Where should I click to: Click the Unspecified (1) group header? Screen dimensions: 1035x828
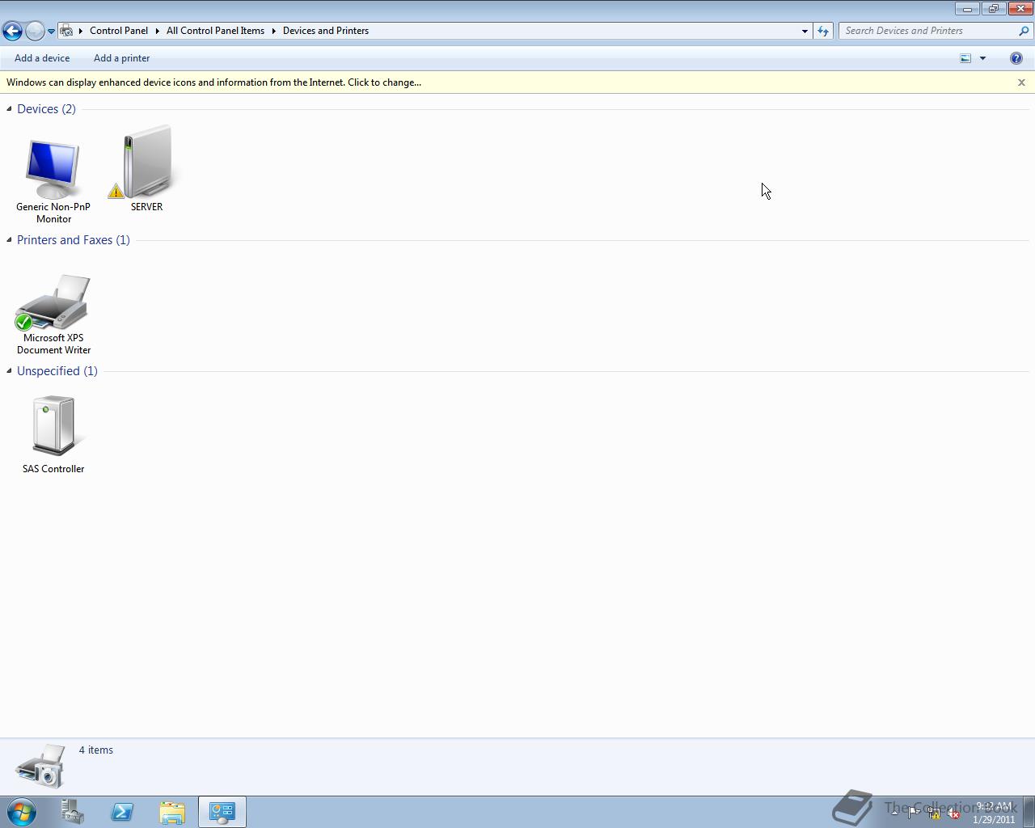(57, 371)
